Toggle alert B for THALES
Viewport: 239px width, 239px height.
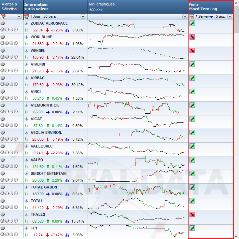click(7, 221)
